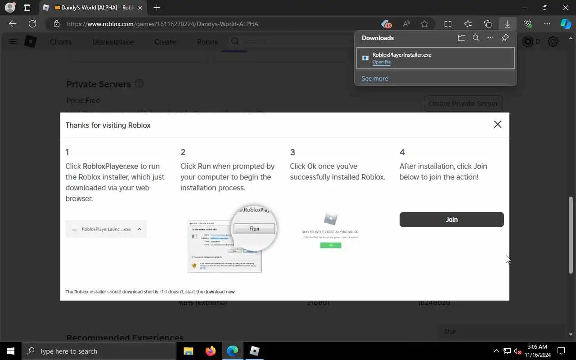Open Copilot sidebar icon
576x360 pixels.
566,24
